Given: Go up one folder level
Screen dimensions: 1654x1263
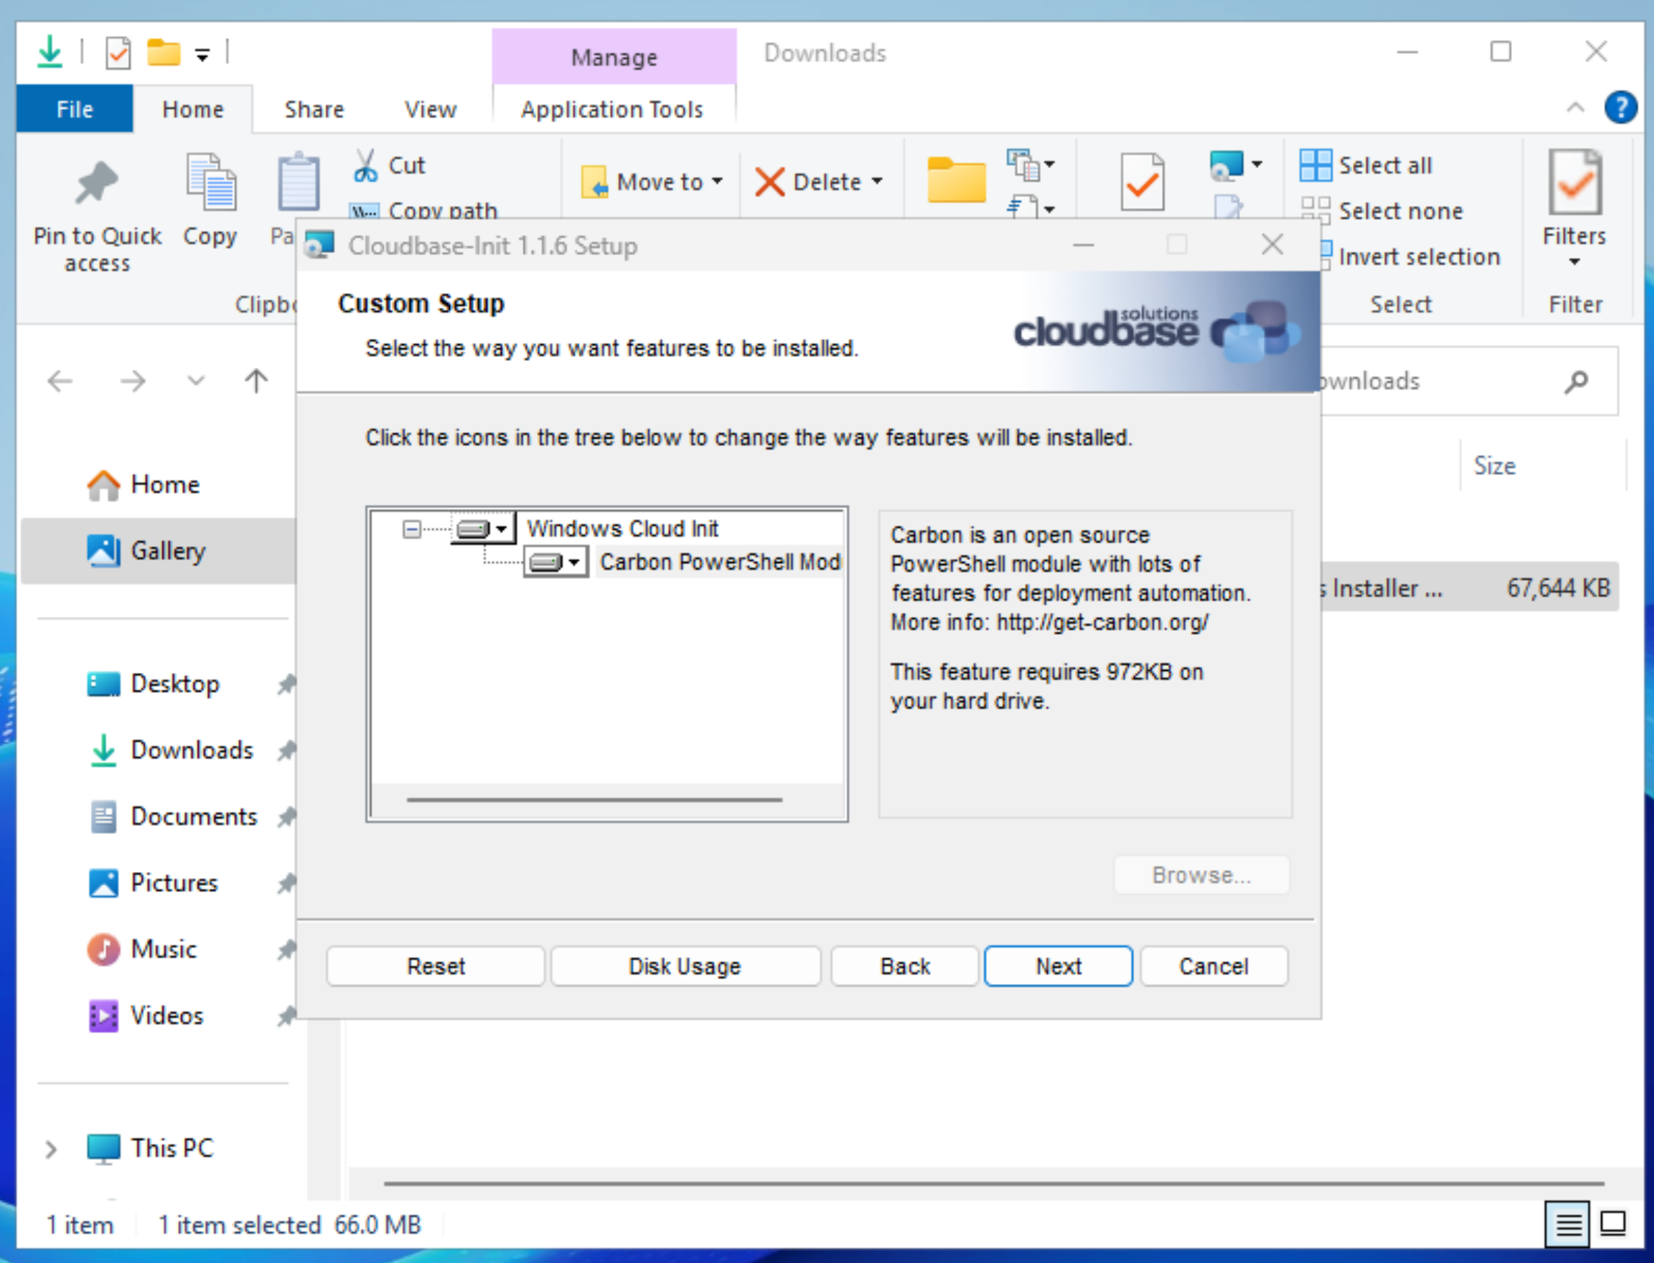Looking at the screenshot, I should coord(256,381).
